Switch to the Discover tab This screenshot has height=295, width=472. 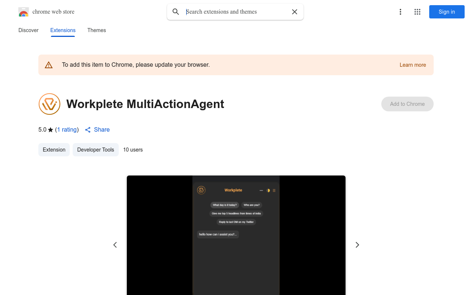(28, 30)
